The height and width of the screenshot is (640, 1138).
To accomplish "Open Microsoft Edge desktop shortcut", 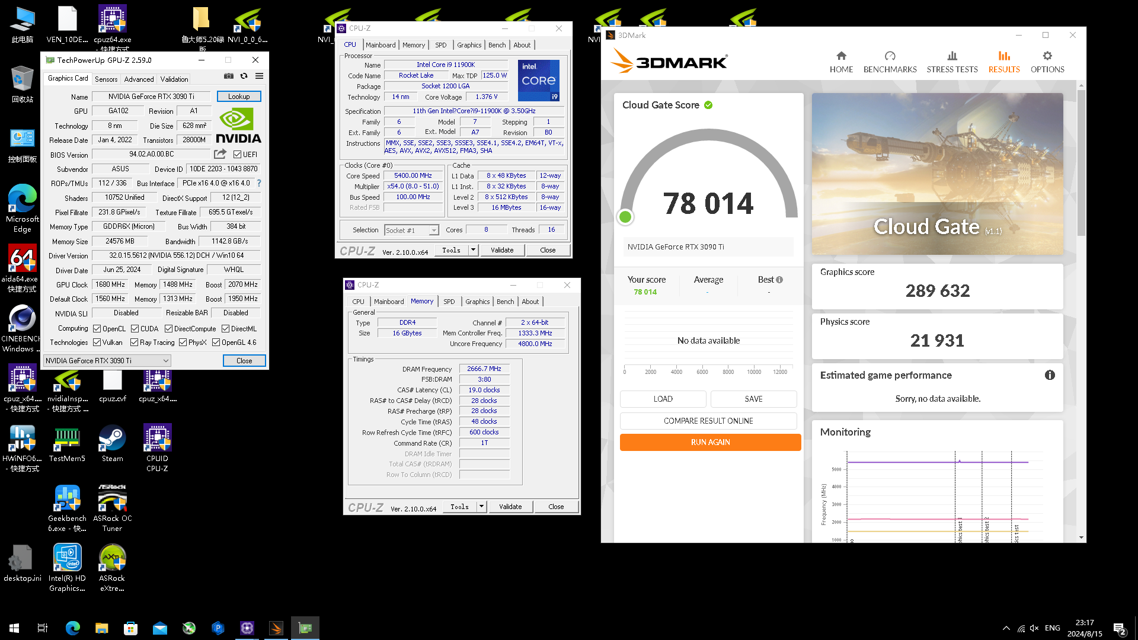I will [x=23, y=208].
